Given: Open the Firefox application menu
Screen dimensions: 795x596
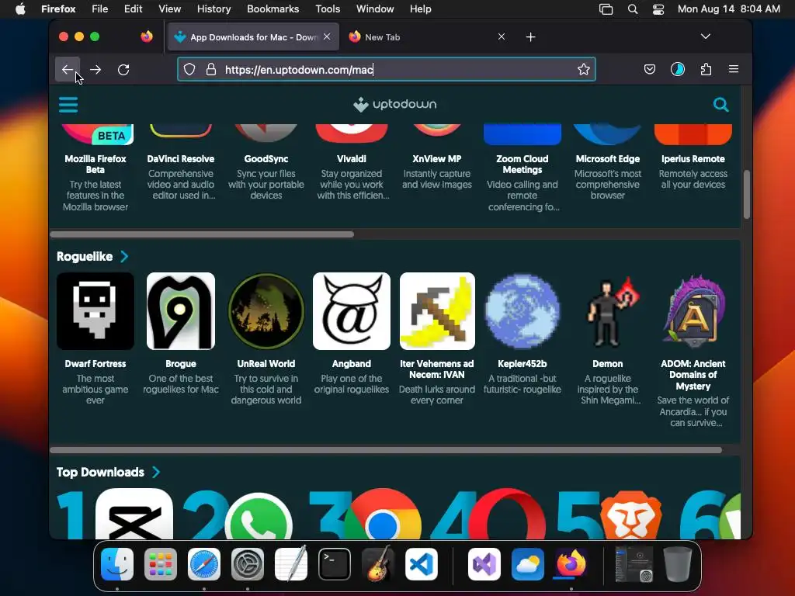Looking at the screenshot, I should coord(733,69).
